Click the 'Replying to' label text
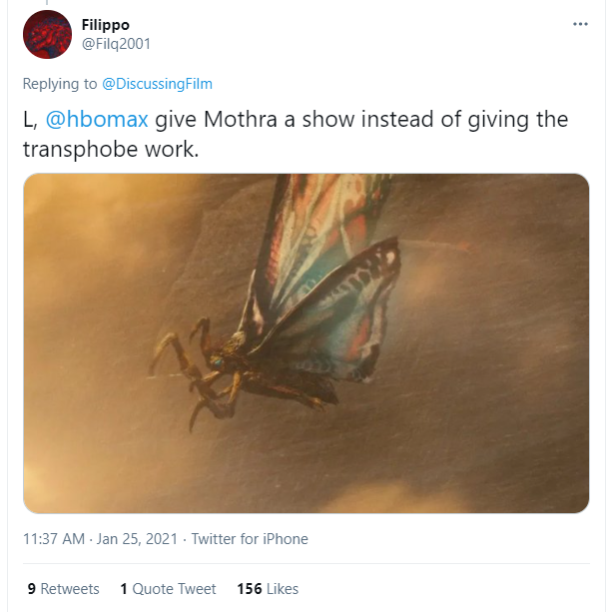611x612 pixels. [x=60, y=84]
